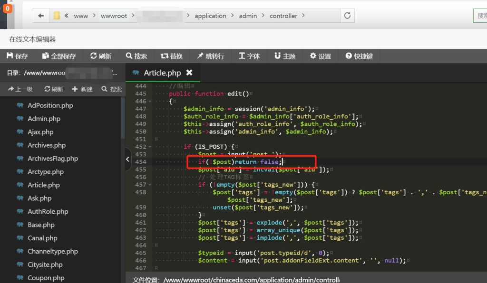Click the 'if (IS_POST) {' code line
The width and height of the screenshot is (487, 283).
209,147
